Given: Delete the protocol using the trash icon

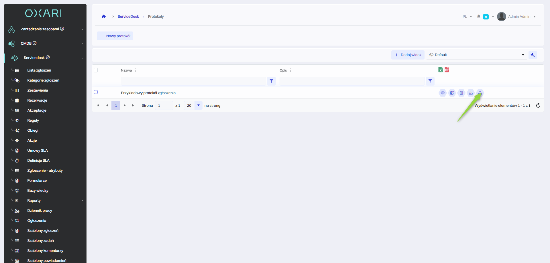Looking at the screenshot, I should coord(461,93).
